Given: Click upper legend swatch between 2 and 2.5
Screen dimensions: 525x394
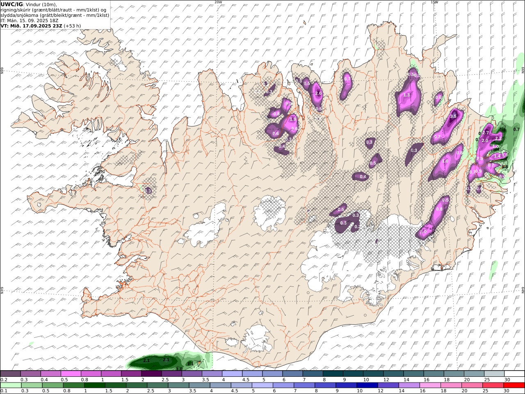Looking at the screenshot, I should [x=151, y=374].
